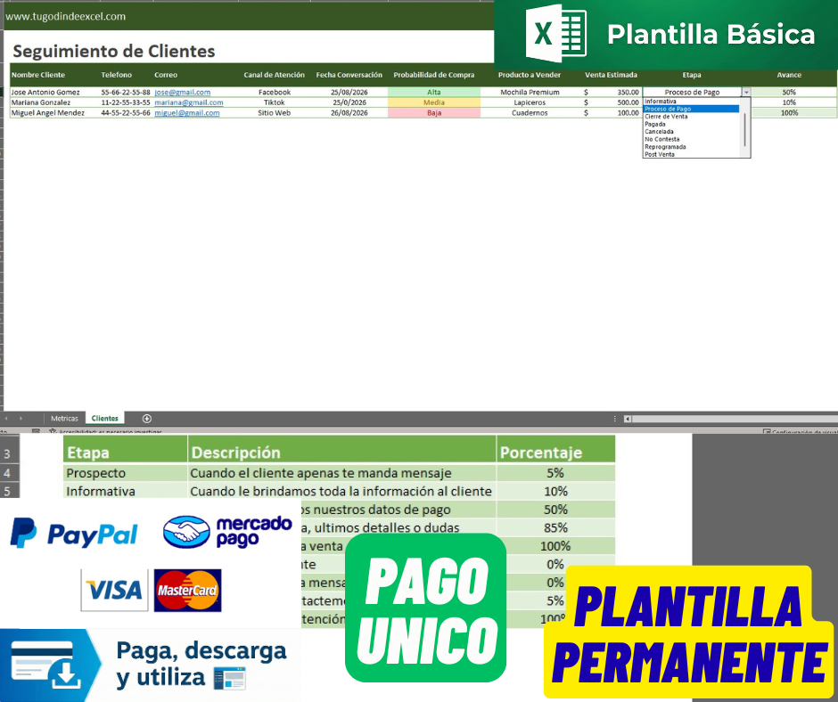Image resolution: width=838 pixels, height=702 pixels.
Task: Click the green PAGO UNICO badge
Action: point(426,608)
